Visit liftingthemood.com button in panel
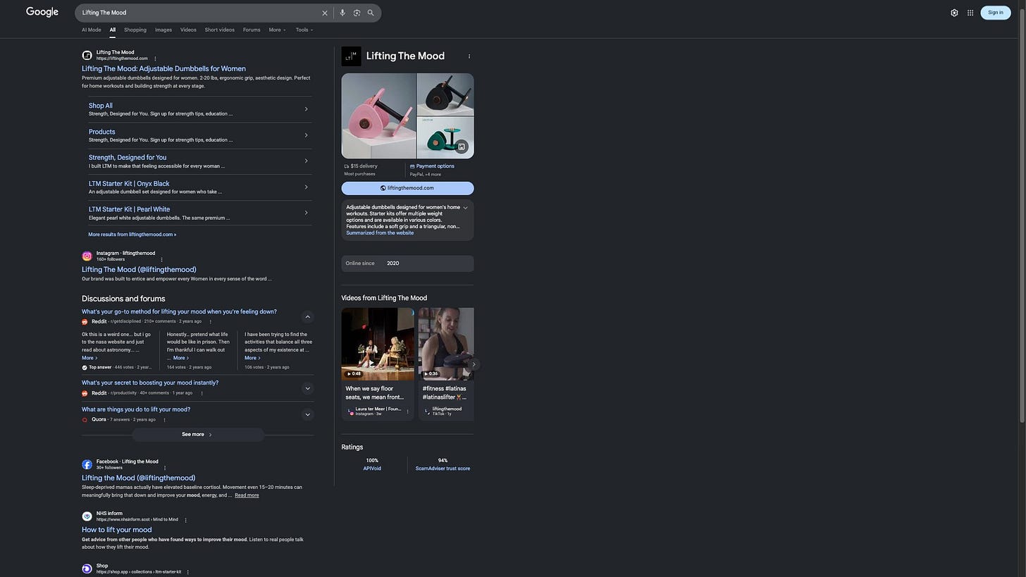 pyautogui.click(x=407, y=188)
